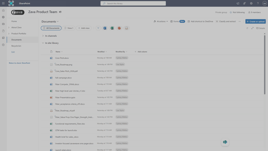
Task: Filter by Word documents icon
Action: click(x=105, y=28)
